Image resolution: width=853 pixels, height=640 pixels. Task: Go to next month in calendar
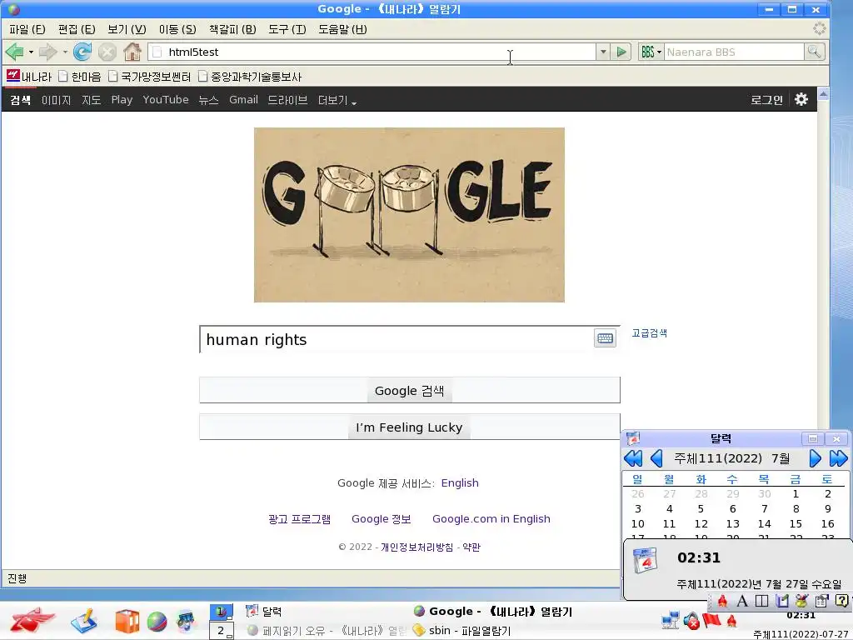point(815,459)
